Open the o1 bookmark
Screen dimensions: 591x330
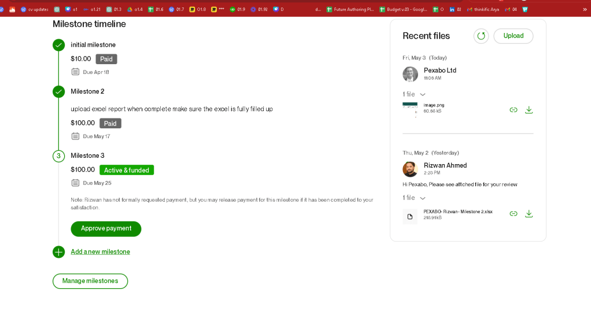point(71,9)
